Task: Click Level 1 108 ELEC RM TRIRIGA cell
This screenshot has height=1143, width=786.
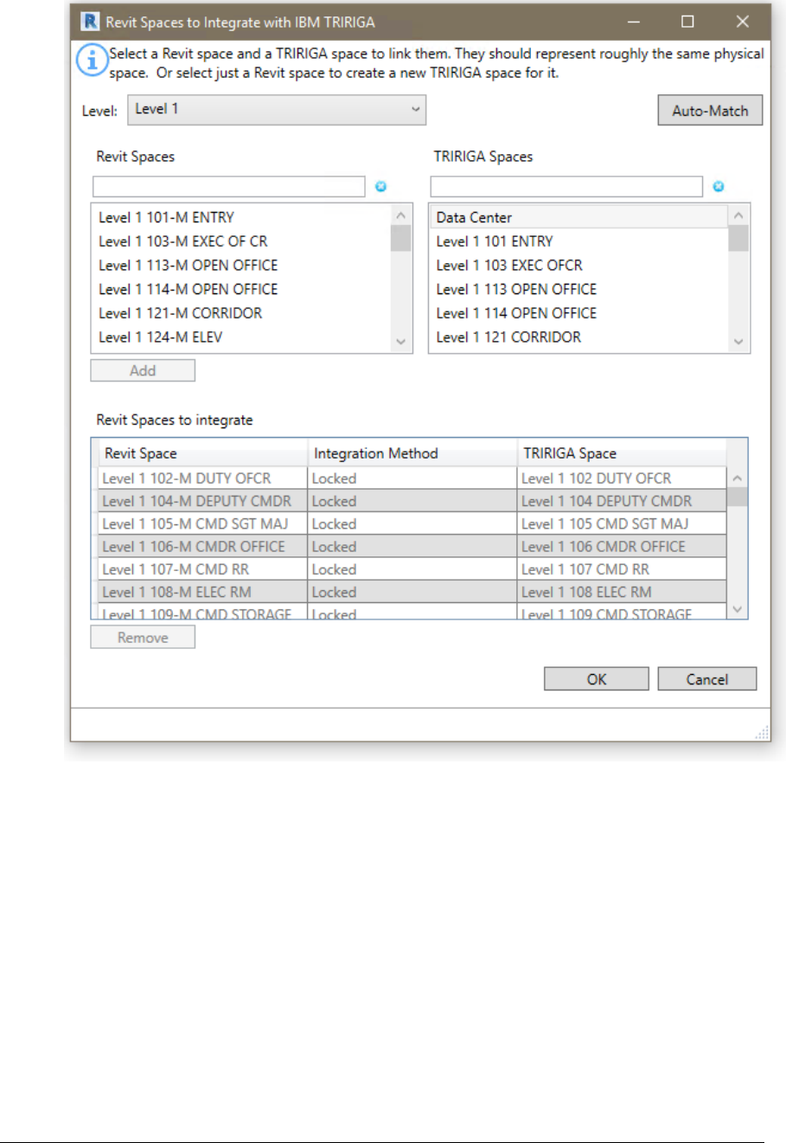Action: tap(622, 592)
